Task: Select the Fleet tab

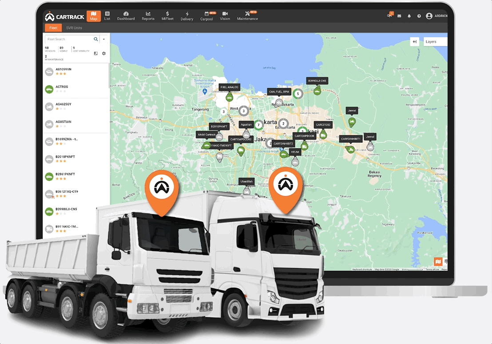Action: tap(53, 28)
